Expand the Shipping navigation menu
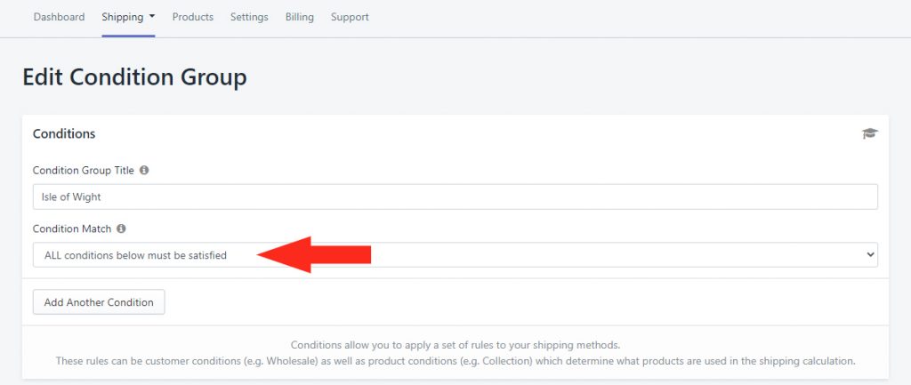This screenshot has height=385, width=911. (x=123, y=17)
